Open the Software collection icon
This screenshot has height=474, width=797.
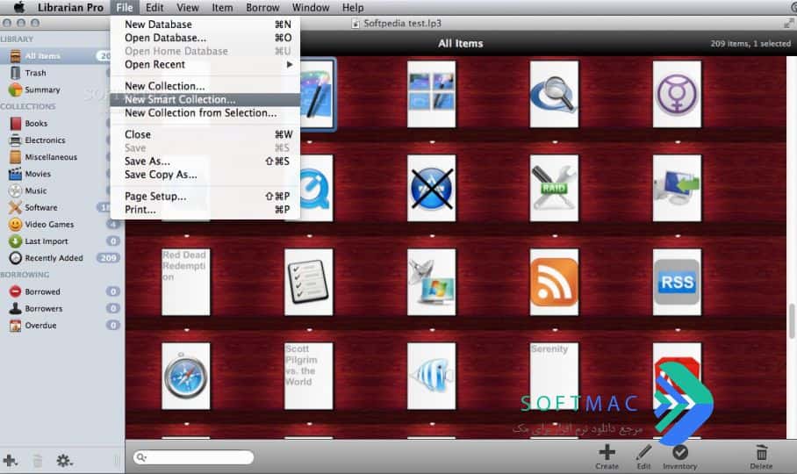[x=16, y=207]
